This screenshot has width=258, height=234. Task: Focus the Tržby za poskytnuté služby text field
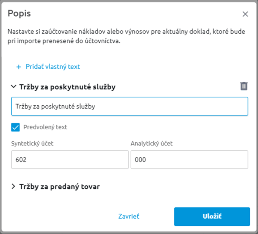point(130,106)
